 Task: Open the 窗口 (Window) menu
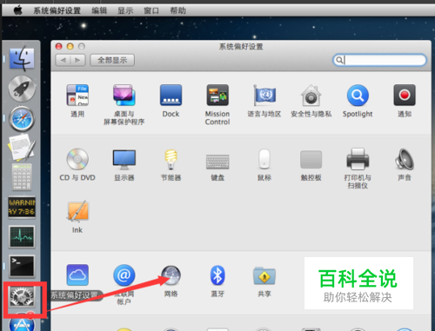click(151, 11)
